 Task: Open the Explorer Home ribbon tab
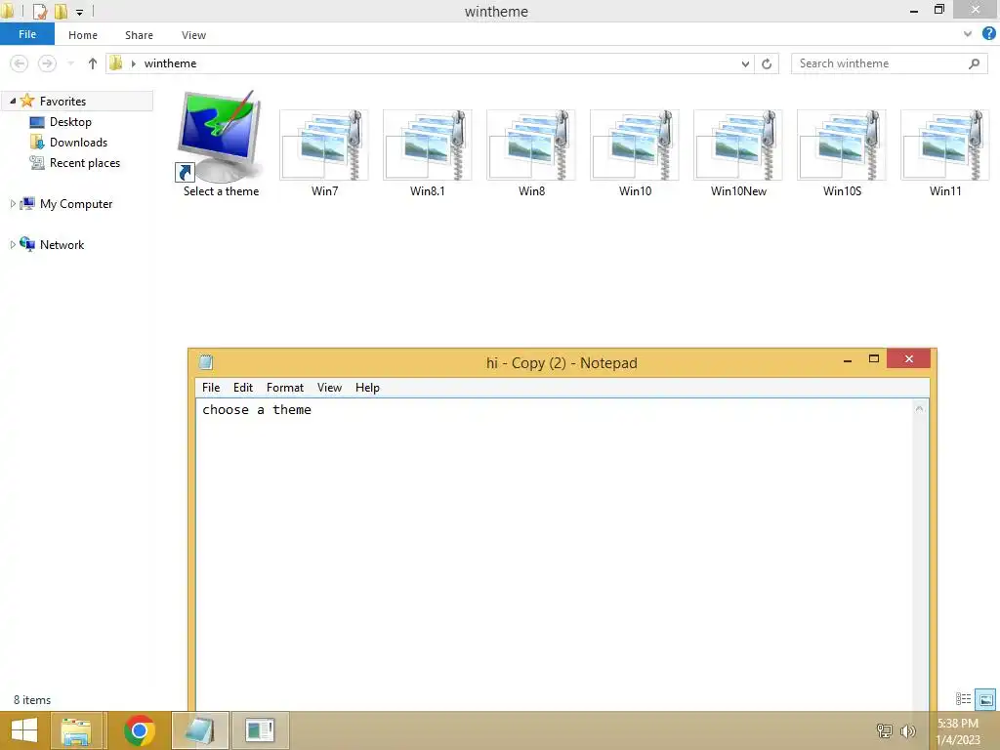coord(83,35)
